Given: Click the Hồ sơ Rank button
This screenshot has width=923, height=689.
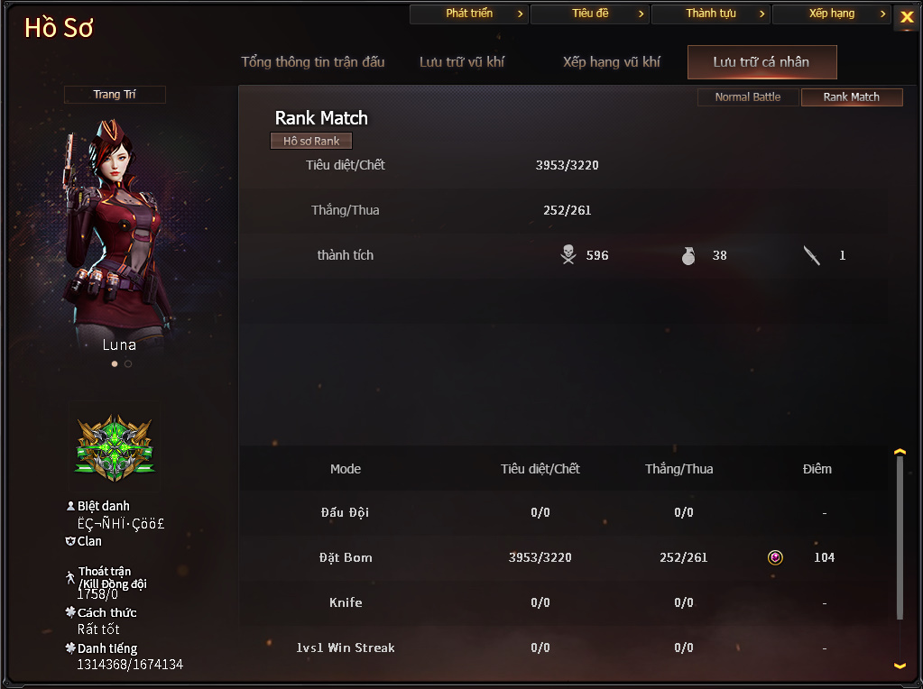Looking at the screenshot, I should point(311,142).
